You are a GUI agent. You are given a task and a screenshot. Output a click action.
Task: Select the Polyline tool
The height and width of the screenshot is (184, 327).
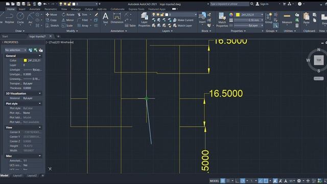[9, 18]
